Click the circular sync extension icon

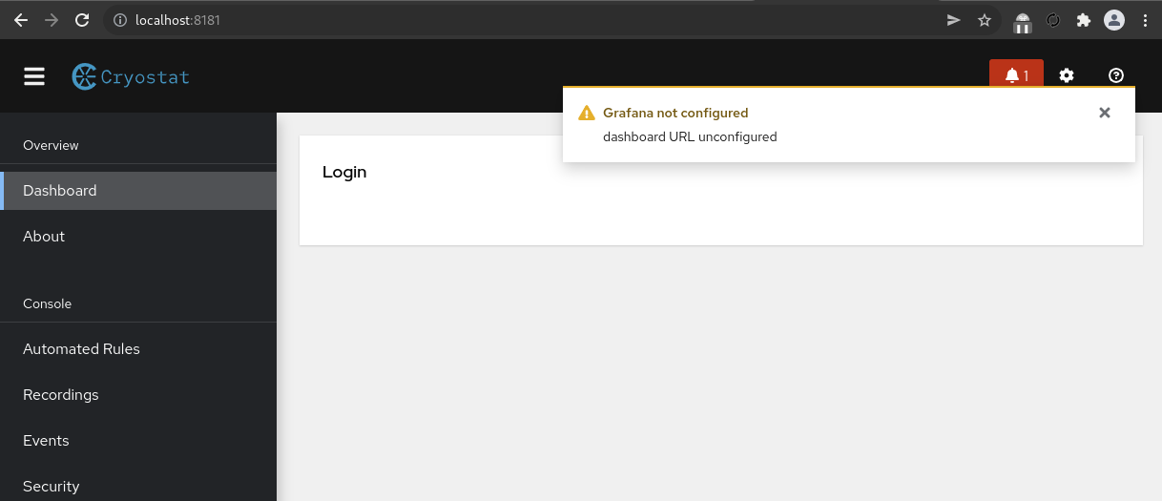1053,20
